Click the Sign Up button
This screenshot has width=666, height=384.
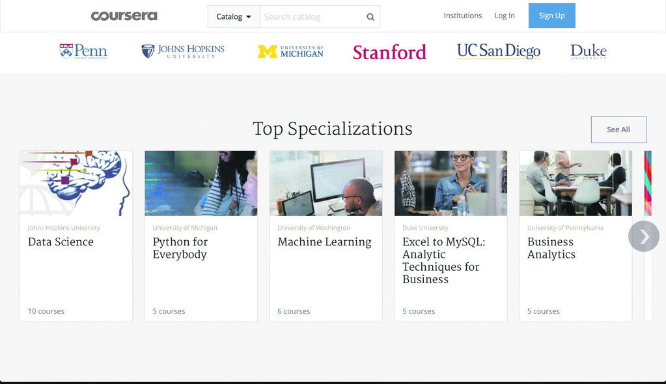(x=551, y=16)
